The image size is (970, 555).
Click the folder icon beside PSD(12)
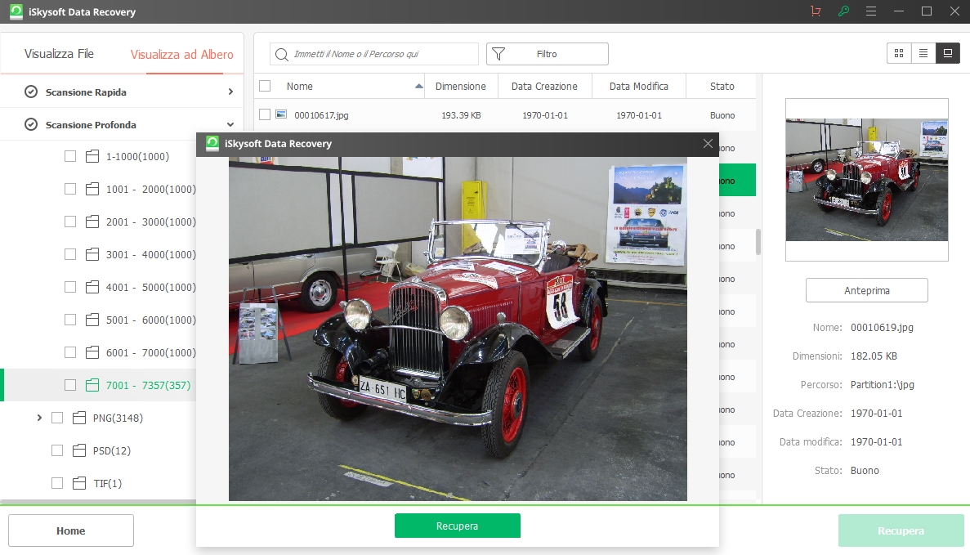79,450
